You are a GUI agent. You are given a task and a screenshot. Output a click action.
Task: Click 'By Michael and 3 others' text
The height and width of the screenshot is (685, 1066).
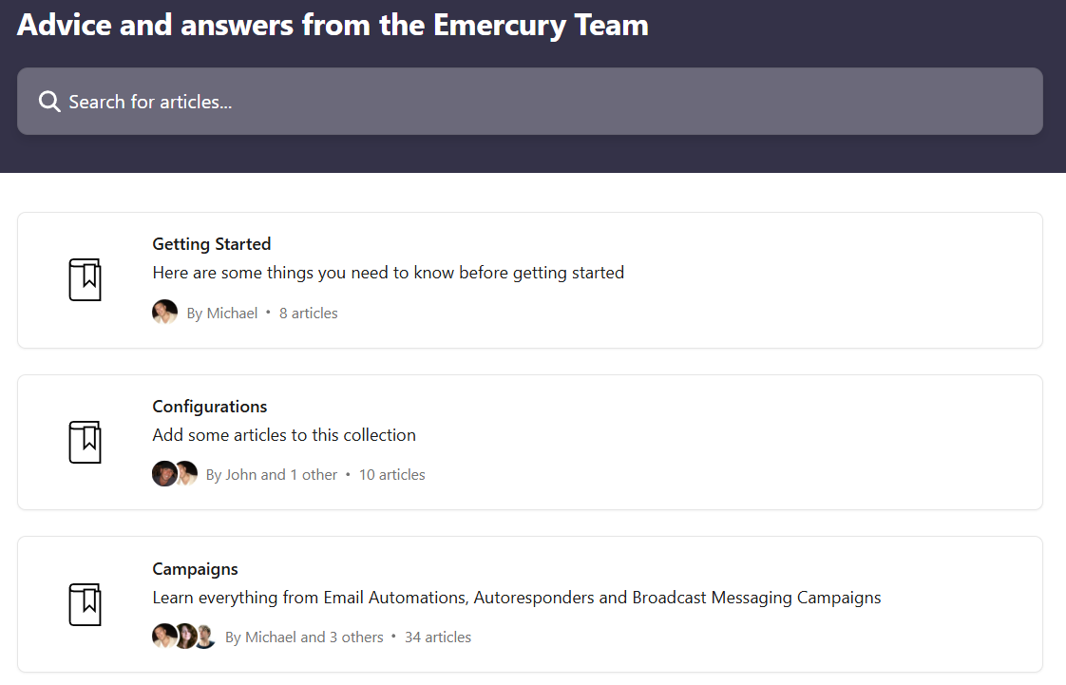pyautogui.click(x=304, y=637)
